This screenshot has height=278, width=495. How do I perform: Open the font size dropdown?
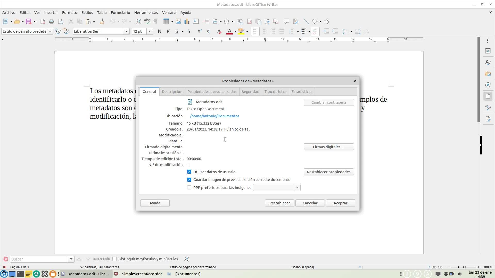coord(150,31)
